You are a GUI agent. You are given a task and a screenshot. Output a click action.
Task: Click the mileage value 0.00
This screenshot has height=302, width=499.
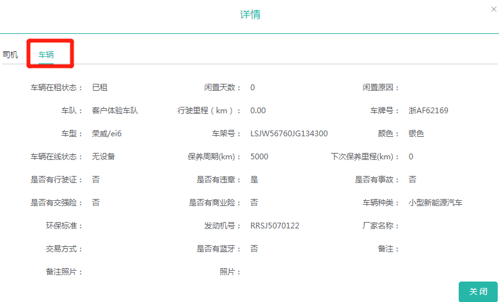click(258, 111)
